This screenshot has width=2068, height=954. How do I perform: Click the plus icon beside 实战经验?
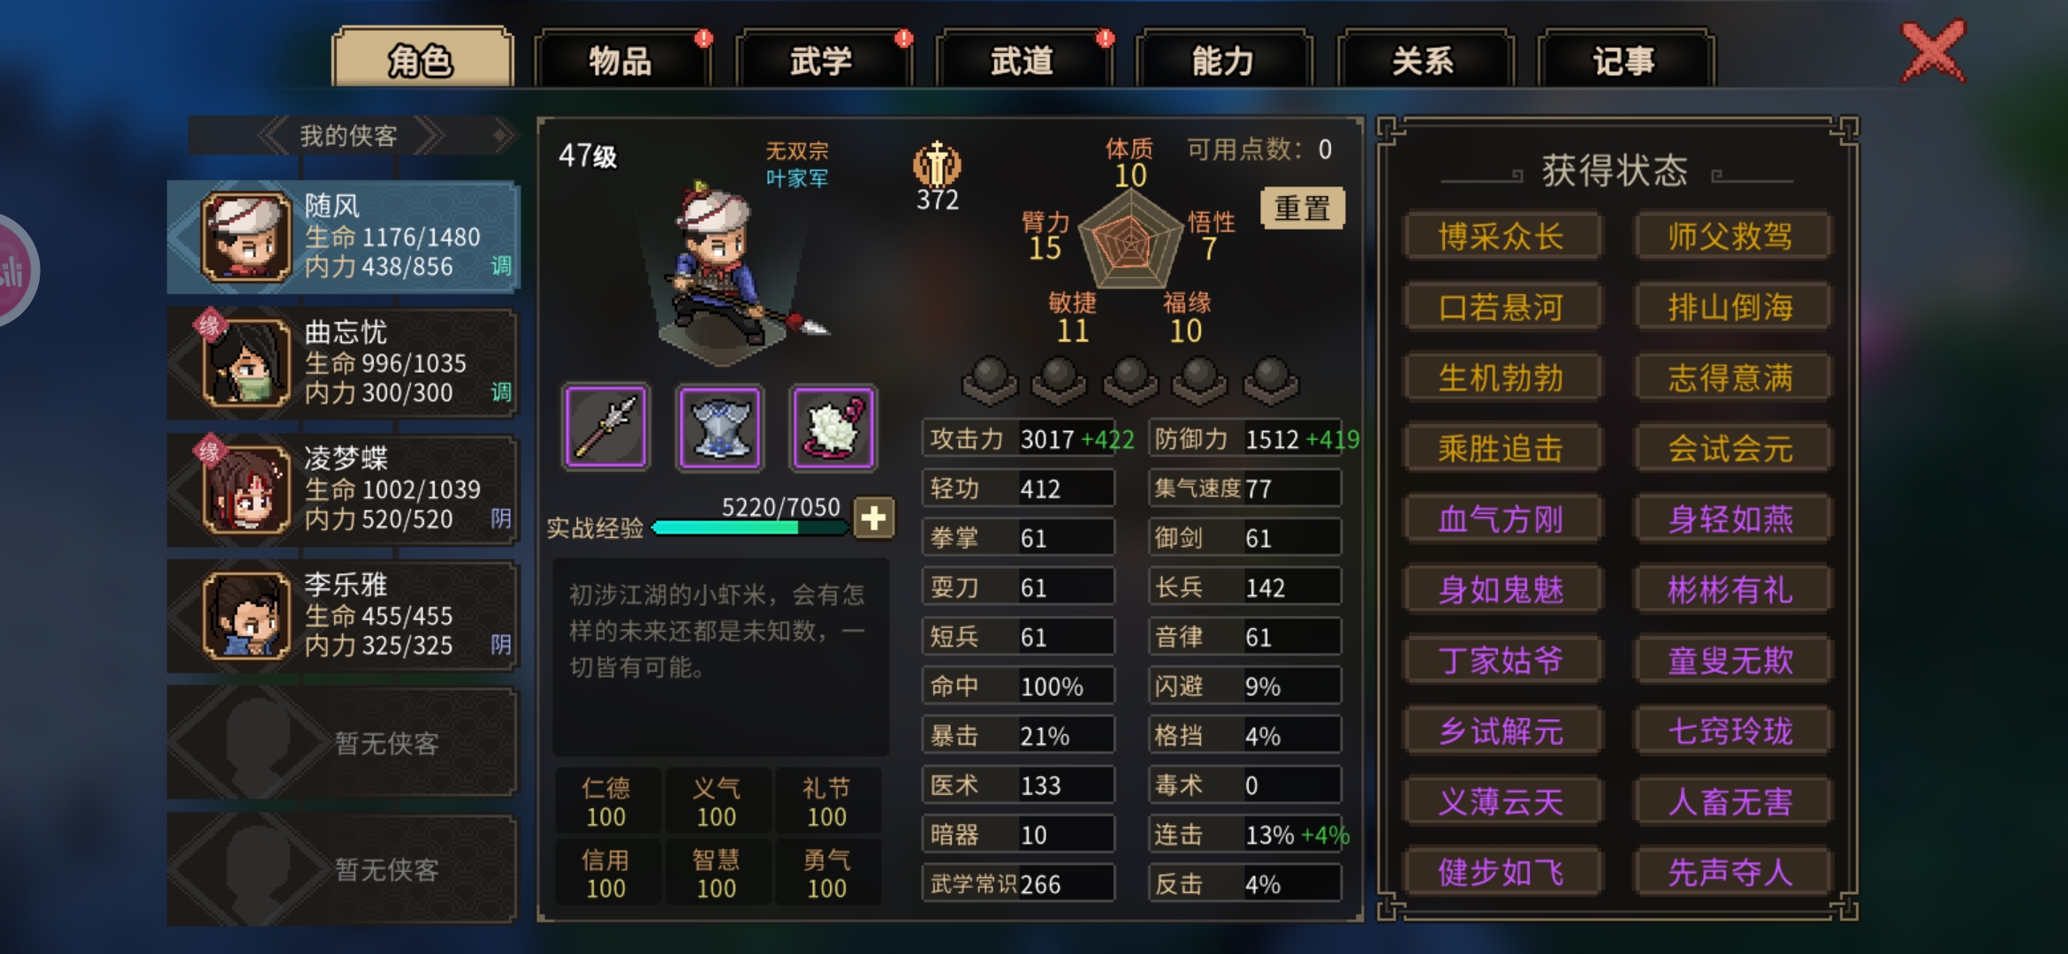pos(873,518)
